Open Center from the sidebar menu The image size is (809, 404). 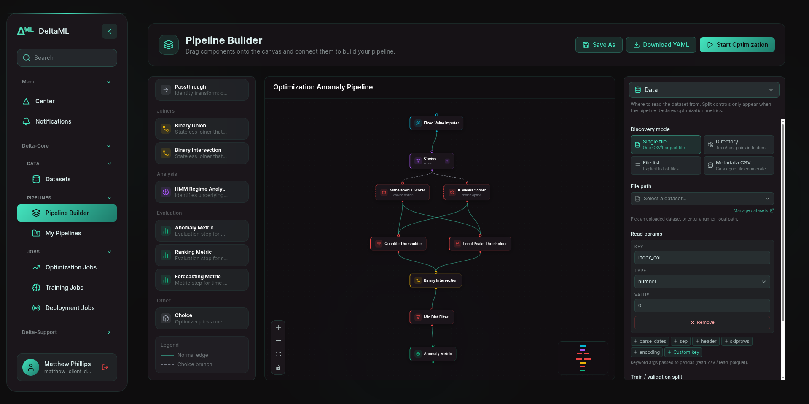(x=67, y=101)
